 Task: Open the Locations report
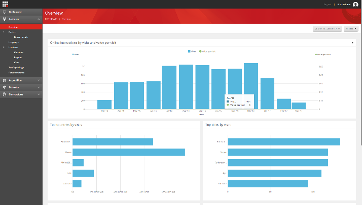coord(13,47)
